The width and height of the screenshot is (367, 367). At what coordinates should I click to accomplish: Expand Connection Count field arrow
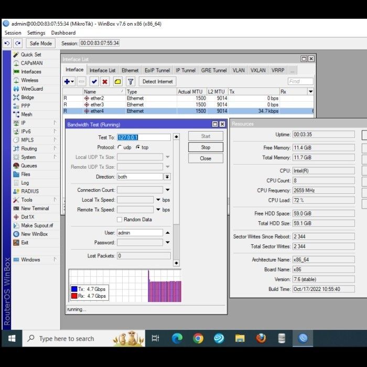[x=168, y=190]
